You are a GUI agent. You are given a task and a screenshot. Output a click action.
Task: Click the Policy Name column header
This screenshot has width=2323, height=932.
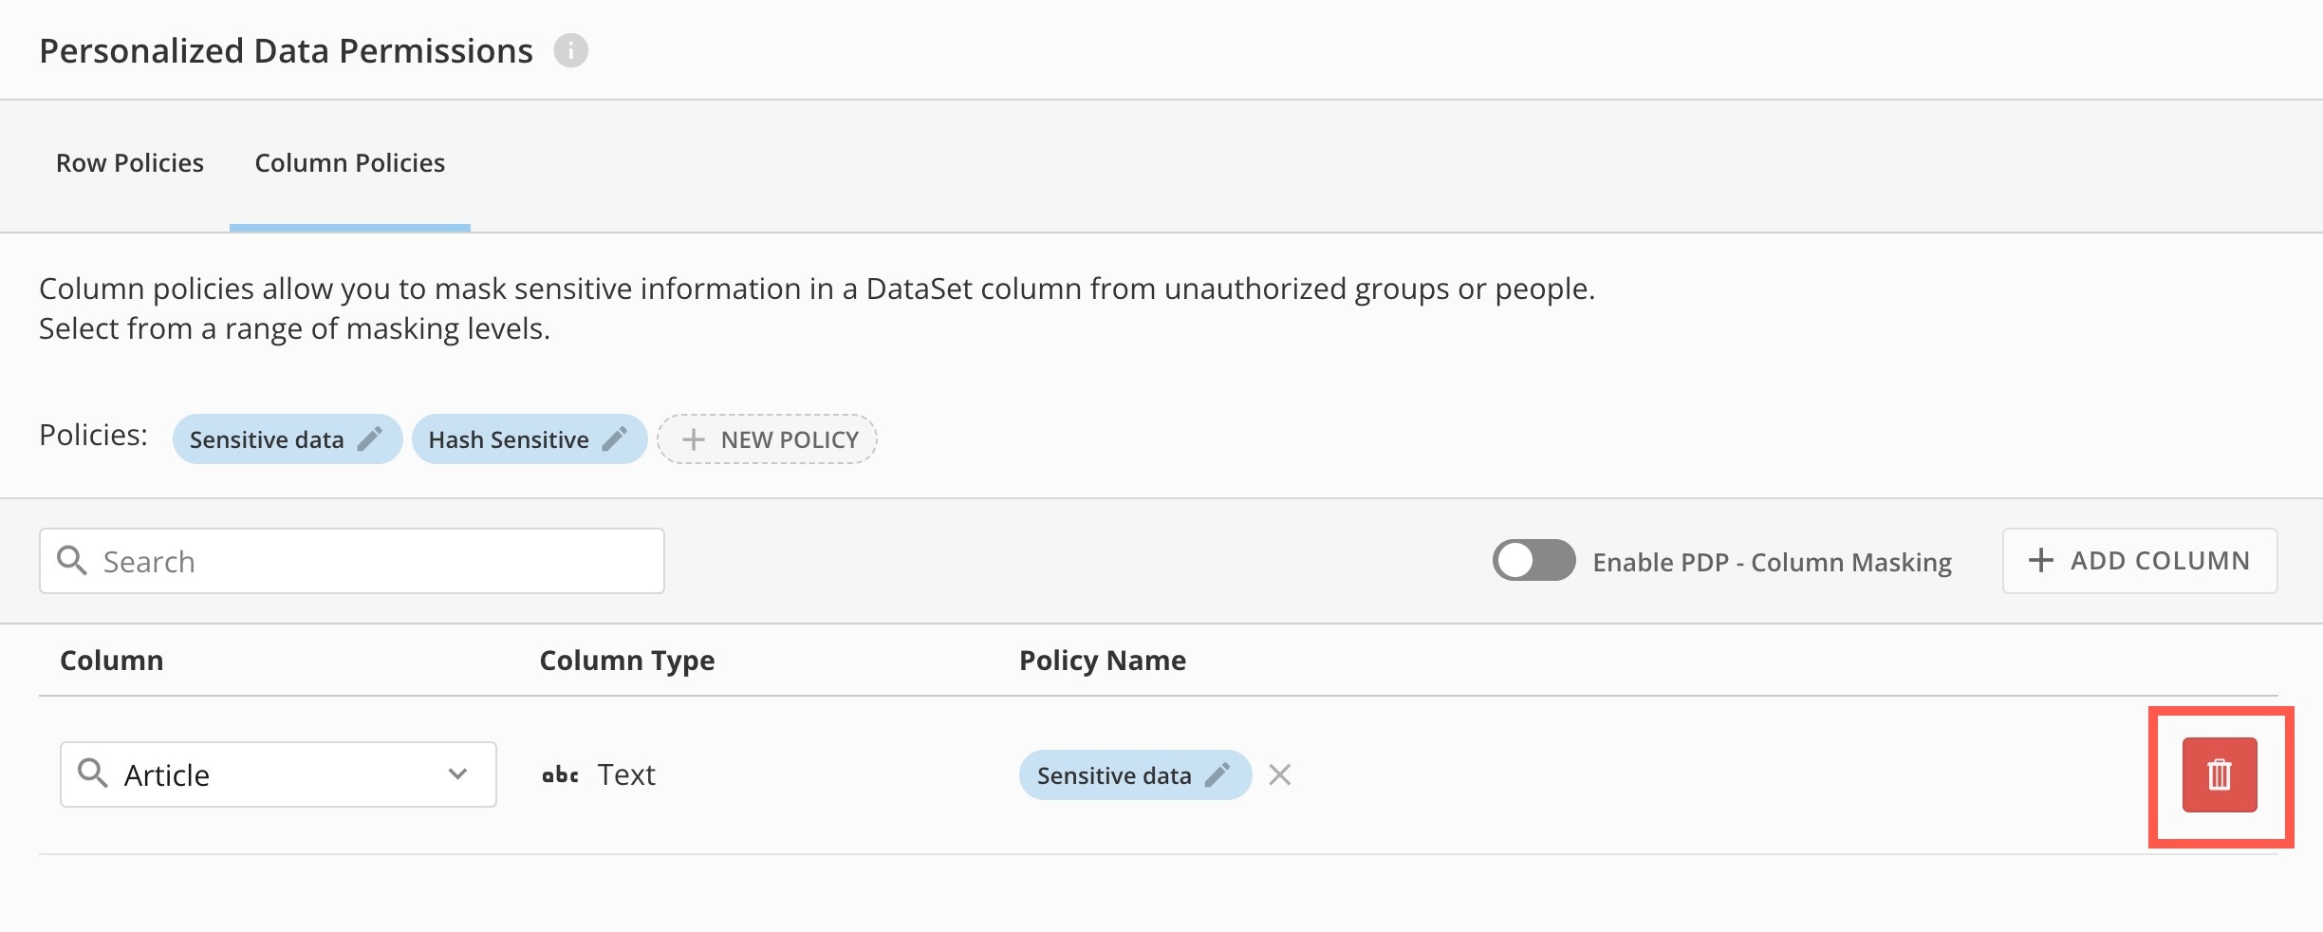point(1102,661)
